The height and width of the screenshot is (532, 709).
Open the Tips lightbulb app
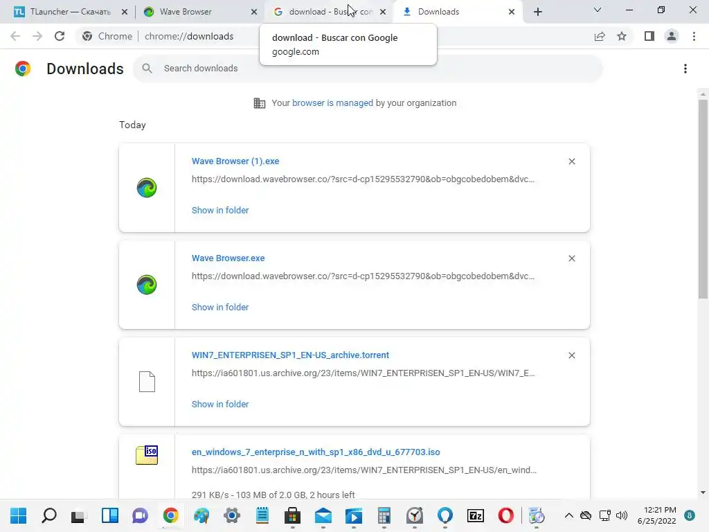coord(445,515)
